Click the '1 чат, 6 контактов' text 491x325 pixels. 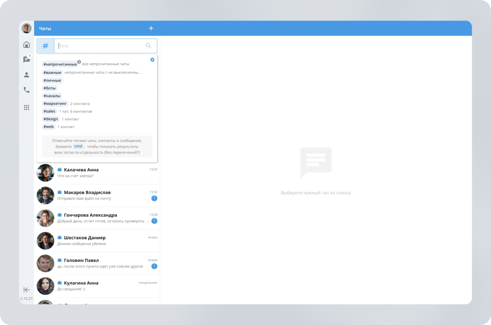(75, 111)
